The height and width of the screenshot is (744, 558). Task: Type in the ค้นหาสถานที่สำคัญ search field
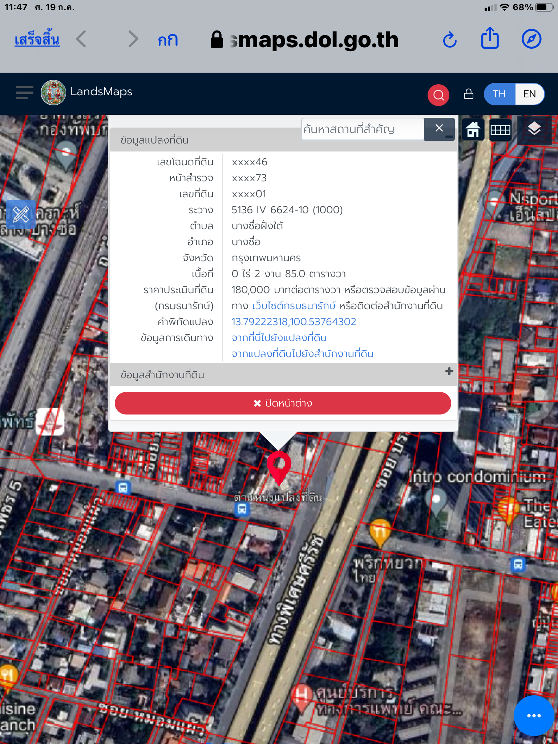pos(362,129)
